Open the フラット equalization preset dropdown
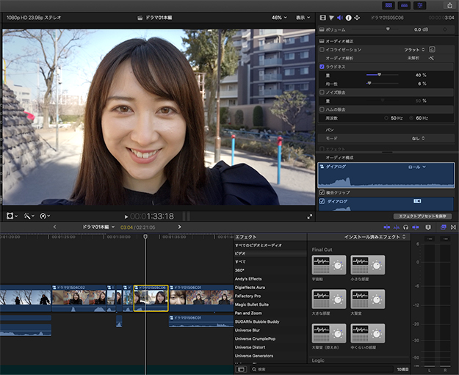 click(414, 50)
